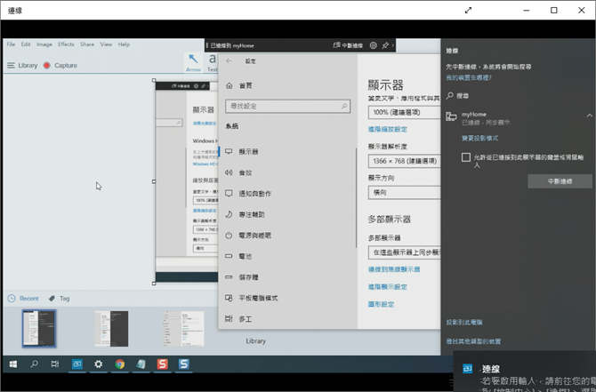The height and width of the screenshot is (392, 596).
Task: Select the first highlighted recent thumbnail
Action: coord(39,329)
